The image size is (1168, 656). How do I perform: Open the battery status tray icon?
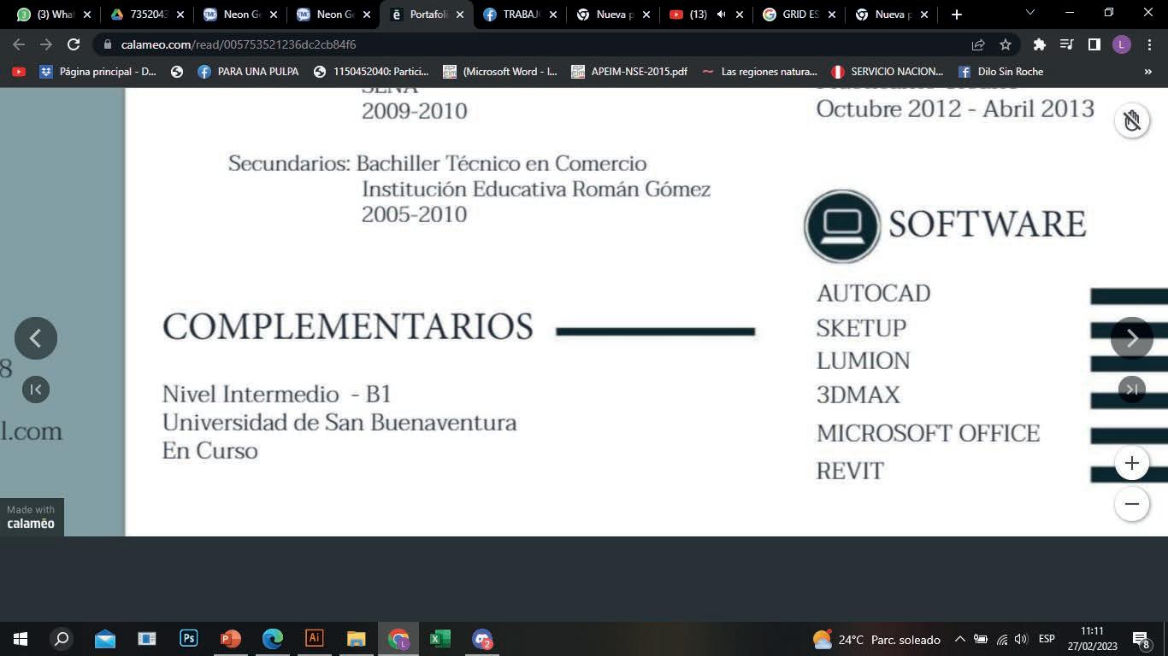click(x=981, y=639)
